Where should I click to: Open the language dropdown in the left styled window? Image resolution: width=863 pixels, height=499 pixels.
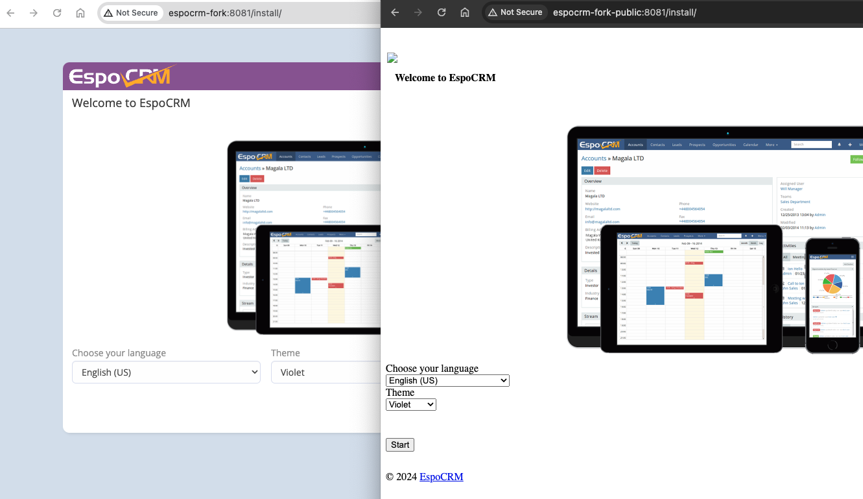coord(166,372)
